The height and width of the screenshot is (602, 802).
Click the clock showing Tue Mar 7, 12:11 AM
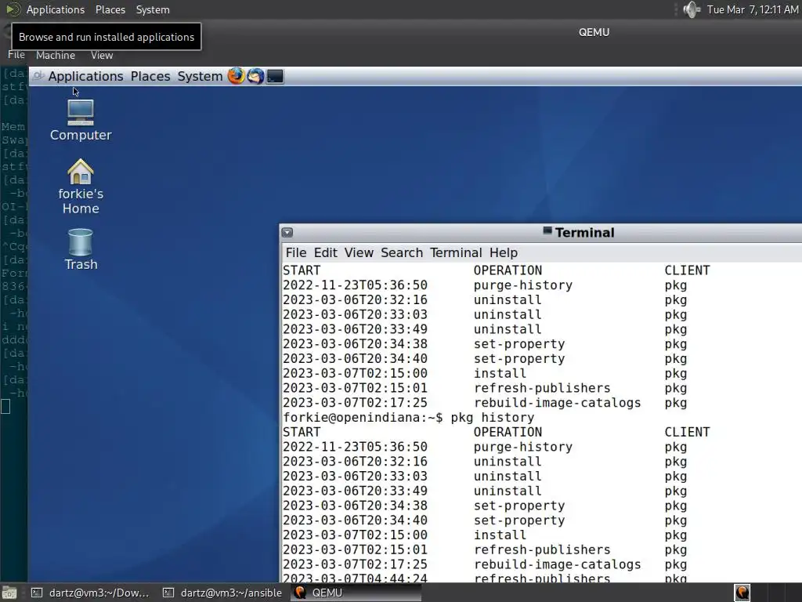tap(753, 9)
